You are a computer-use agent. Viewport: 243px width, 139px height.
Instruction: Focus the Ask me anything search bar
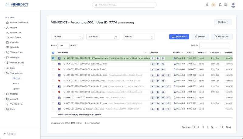point(124,5)
